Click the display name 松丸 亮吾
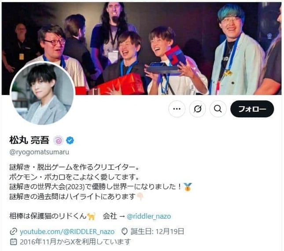 click(30, 140)
